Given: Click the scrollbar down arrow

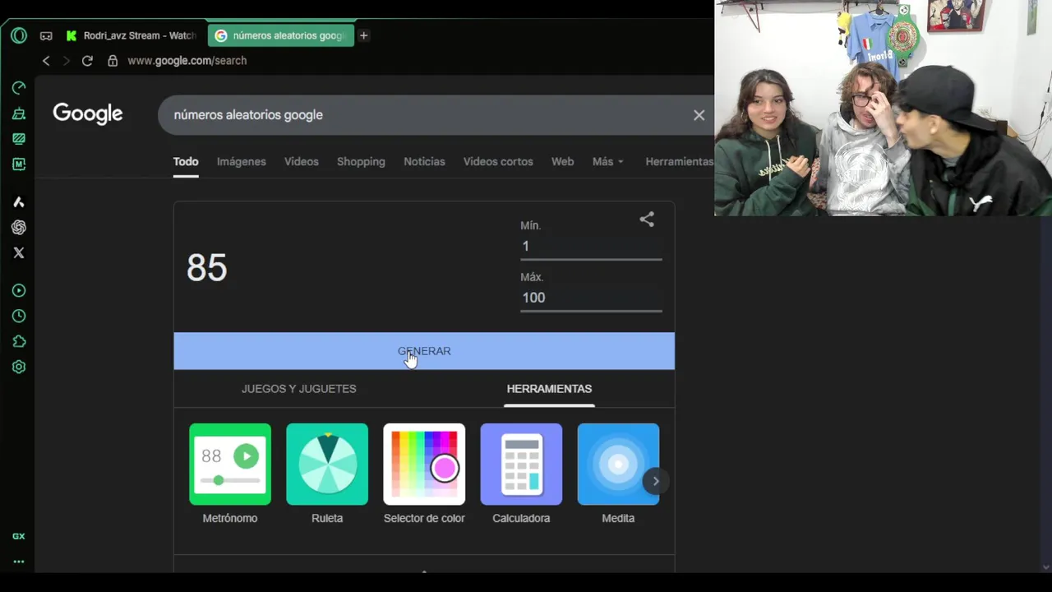Looking at the screenshot, I should (x=1045, y=567).
